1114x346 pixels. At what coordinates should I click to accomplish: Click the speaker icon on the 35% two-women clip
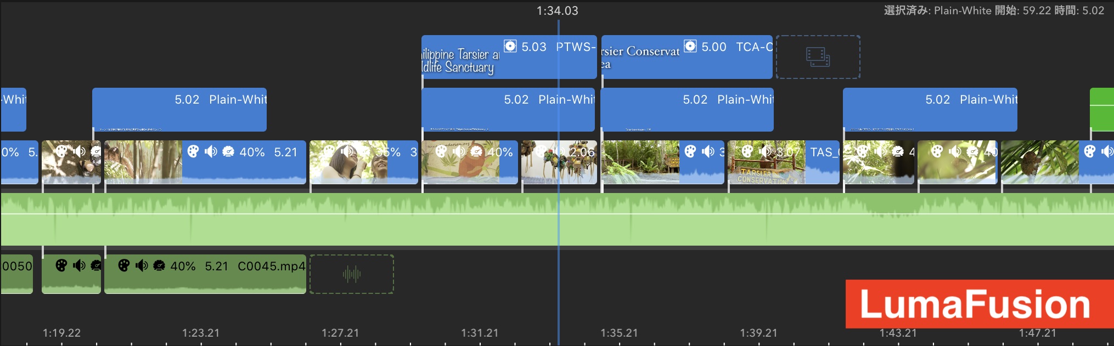click(347, 151)
